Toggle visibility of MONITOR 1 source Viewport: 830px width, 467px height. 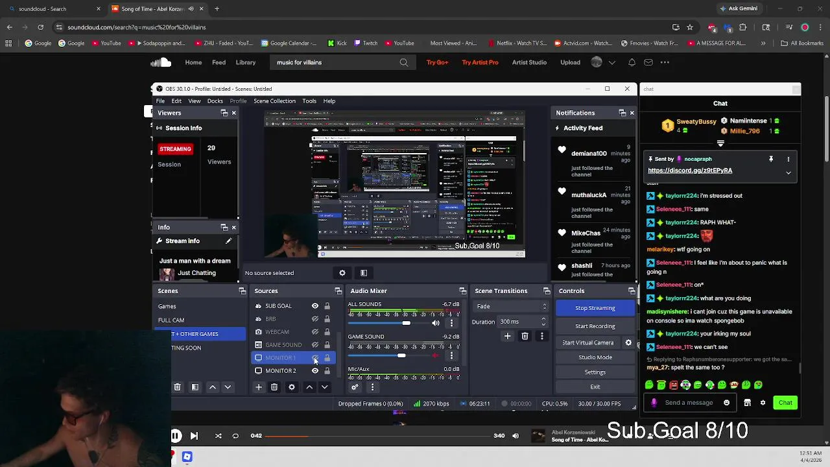pyautogui.click(x=315, y=358)
